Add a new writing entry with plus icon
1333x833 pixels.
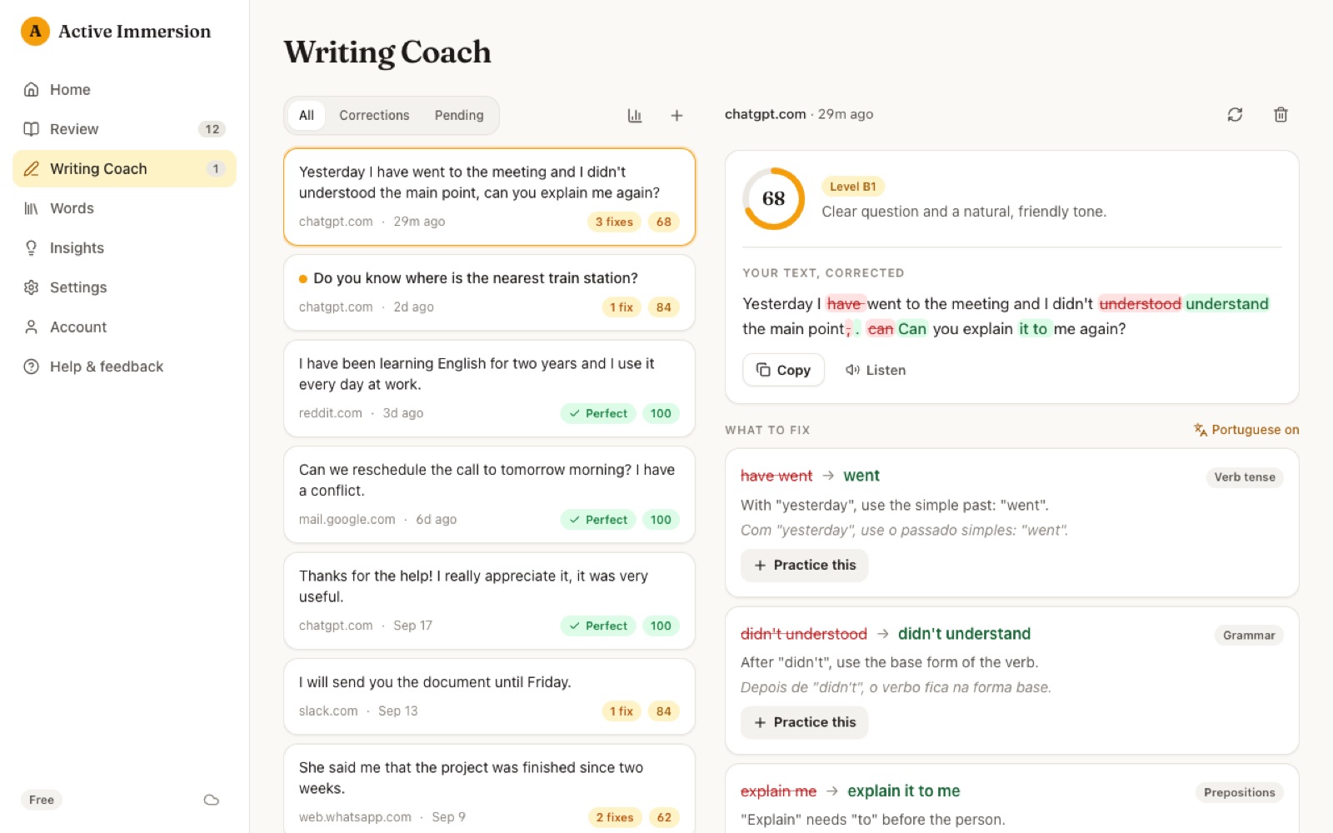(676, 116)
